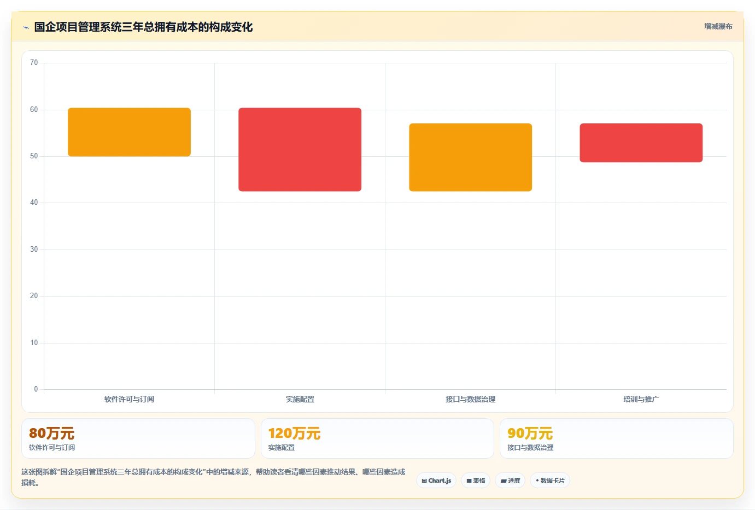Click the x-axis label 软件许可与订阅

[x=129, y=399]
